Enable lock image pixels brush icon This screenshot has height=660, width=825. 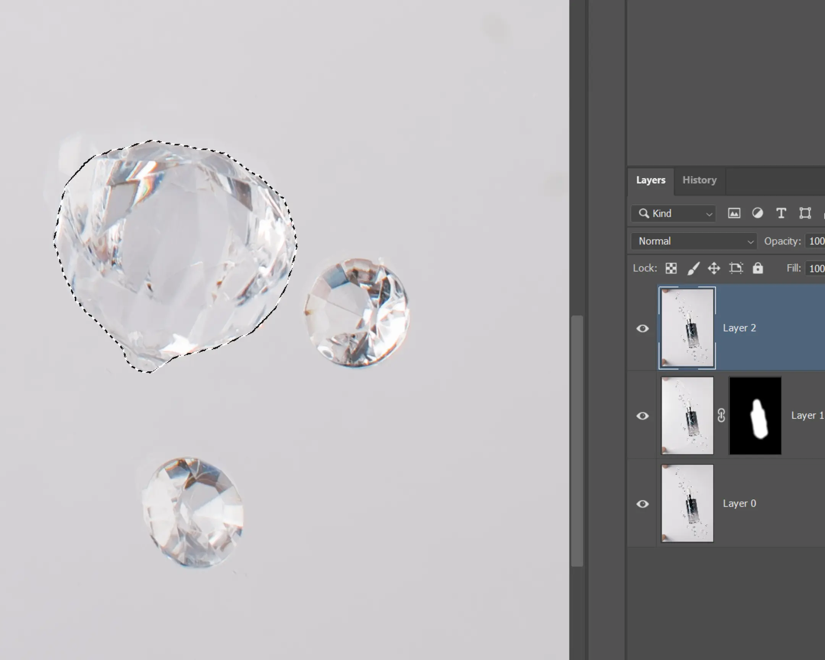click(x=694, y=268)
